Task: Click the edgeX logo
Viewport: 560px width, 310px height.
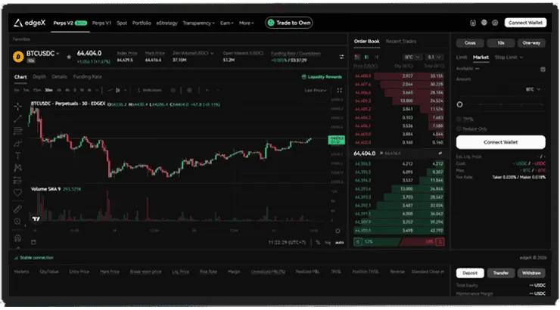Action: coord(30,23)
